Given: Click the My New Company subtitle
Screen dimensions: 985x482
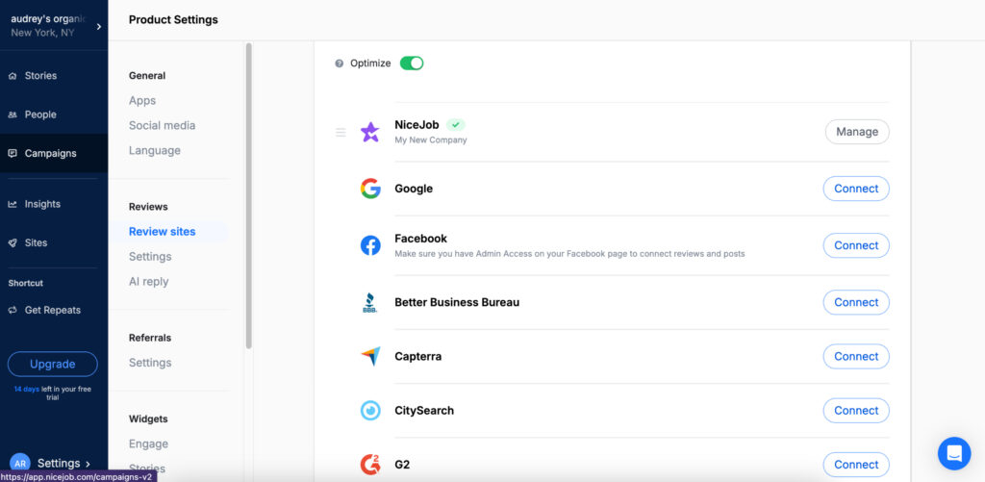Looking at the screenshot, I should [431, 140].
